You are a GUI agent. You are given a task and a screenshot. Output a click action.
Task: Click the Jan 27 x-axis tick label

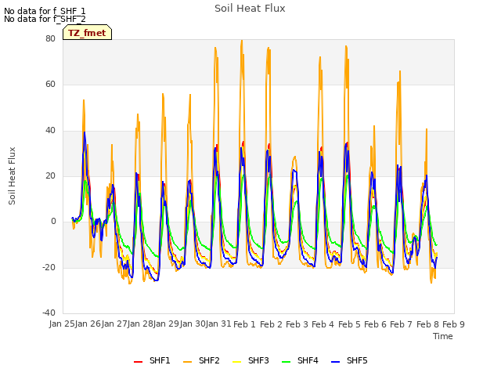(114, 324)
